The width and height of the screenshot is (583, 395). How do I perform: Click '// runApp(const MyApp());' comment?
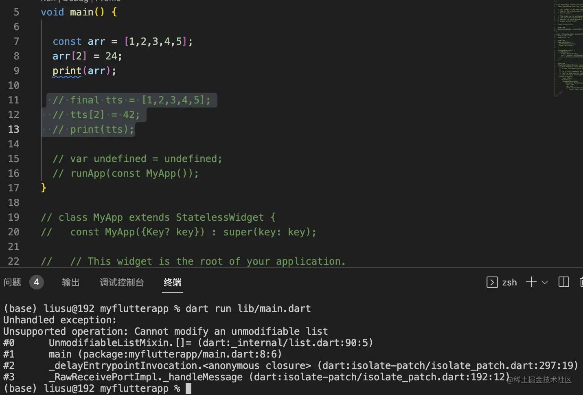(125, 173)
